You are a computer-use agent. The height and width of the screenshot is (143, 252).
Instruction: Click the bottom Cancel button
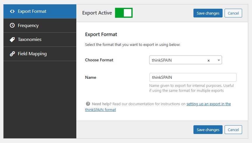click(x=233, y=130)
